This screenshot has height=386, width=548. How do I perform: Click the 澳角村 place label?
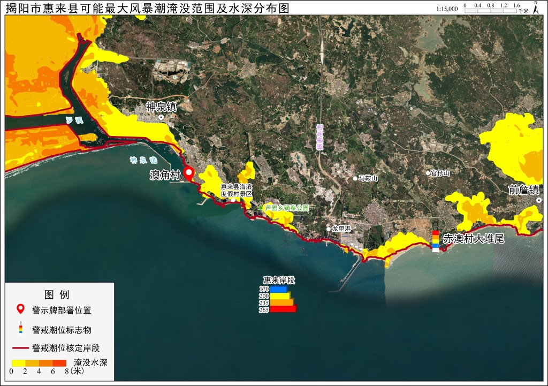(165, 175)
